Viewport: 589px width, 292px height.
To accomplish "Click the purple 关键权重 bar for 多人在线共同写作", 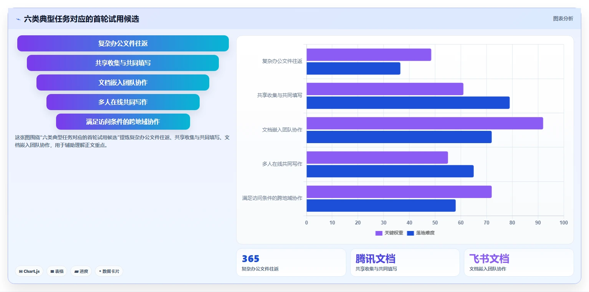I will [x=377, y=157].
